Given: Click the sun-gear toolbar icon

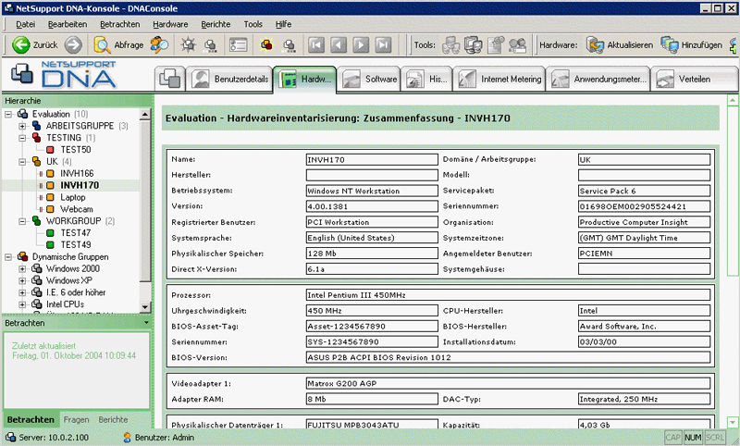Looking at the screenshot, I should click(x=189, y=44).
